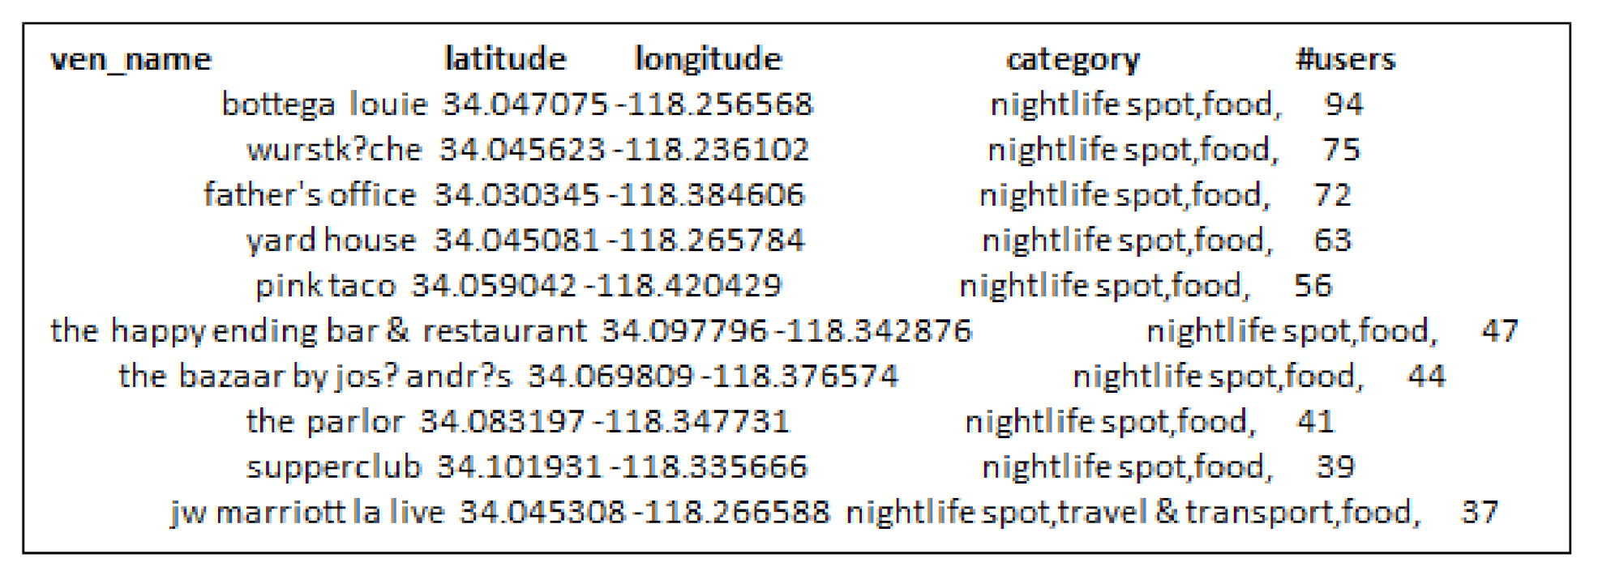Select the wurstk?che venue name
Image resolution: width=1598 pixels, height=575 pixels.
tap(334, 150)
